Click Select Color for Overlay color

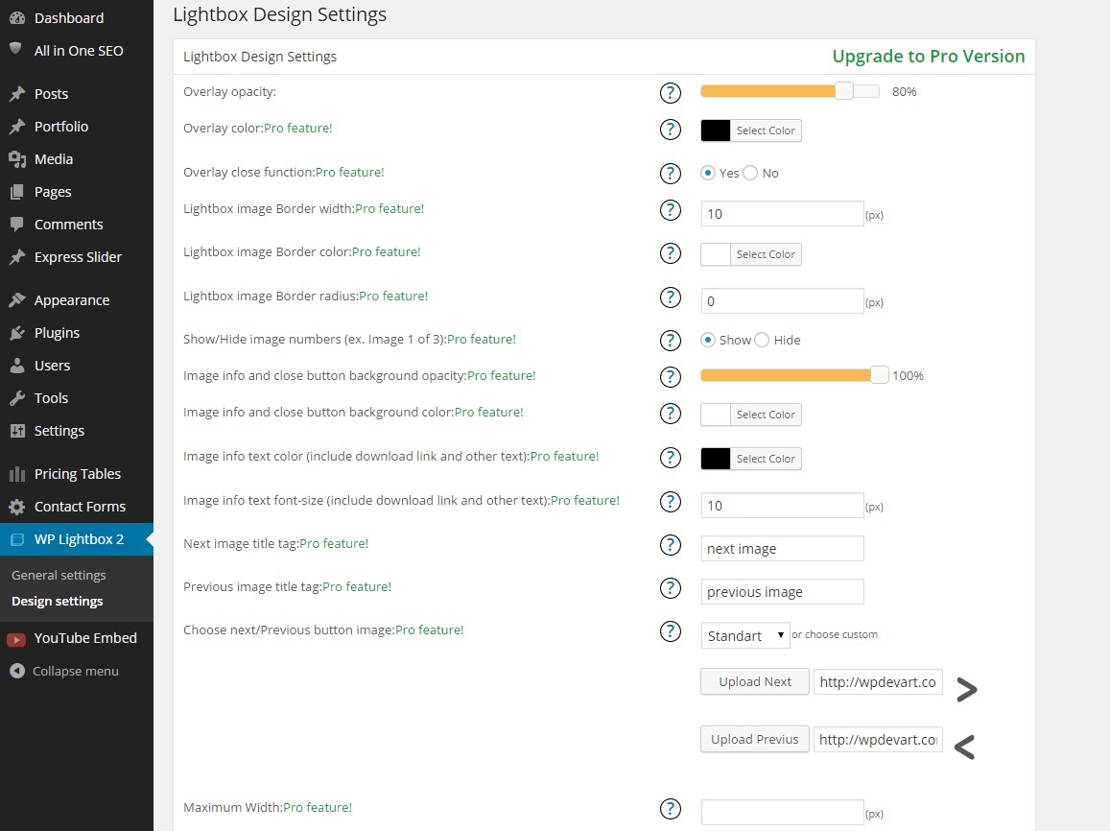pos(766,131)
